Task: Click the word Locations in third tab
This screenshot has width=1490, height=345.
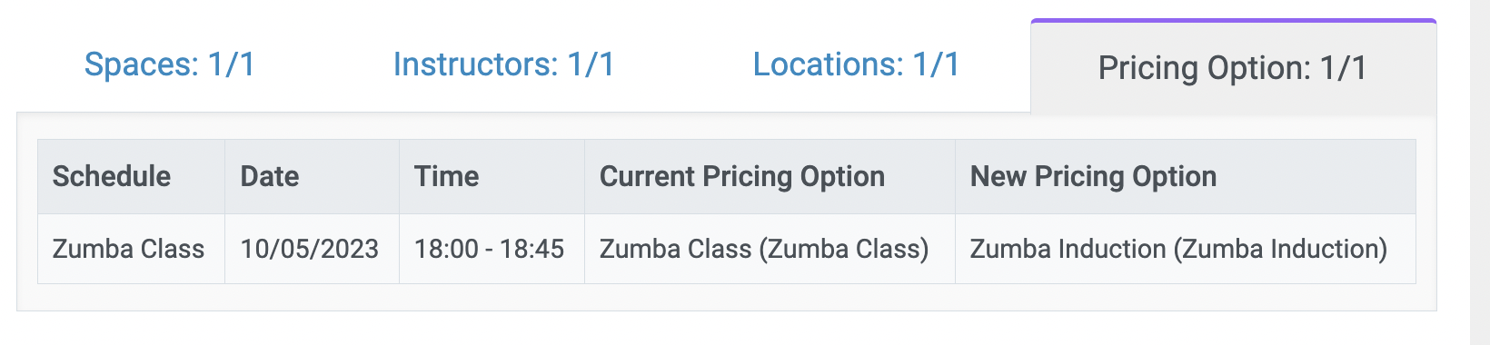Action: 829,64
